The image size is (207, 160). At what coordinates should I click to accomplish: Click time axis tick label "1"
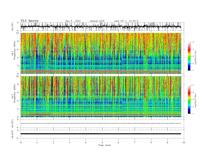tap(37, 142)
